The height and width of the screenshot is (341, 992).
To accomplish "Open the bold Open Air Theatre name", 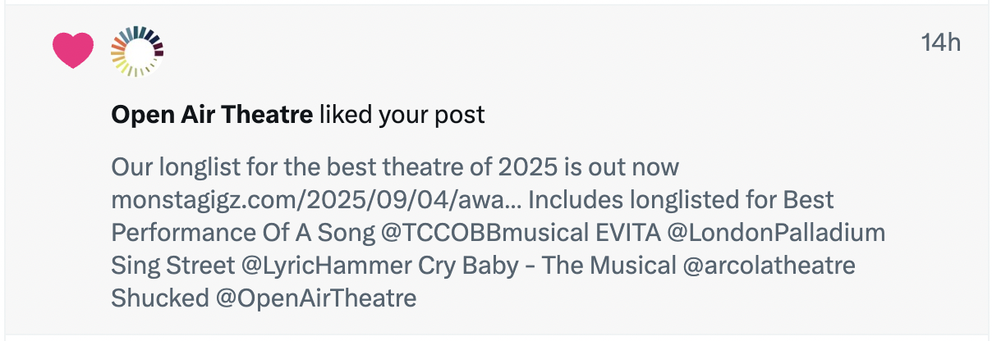I will pyautogui.click(x=212, y=116).
